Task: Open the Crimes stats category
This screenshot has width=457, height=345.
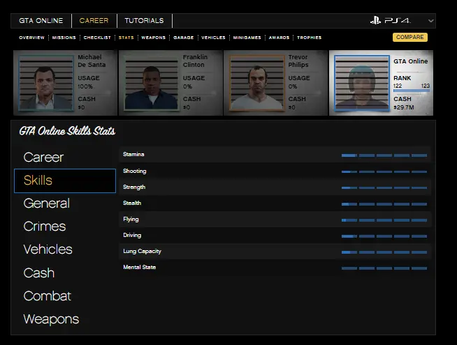Action: coord(45,227)
